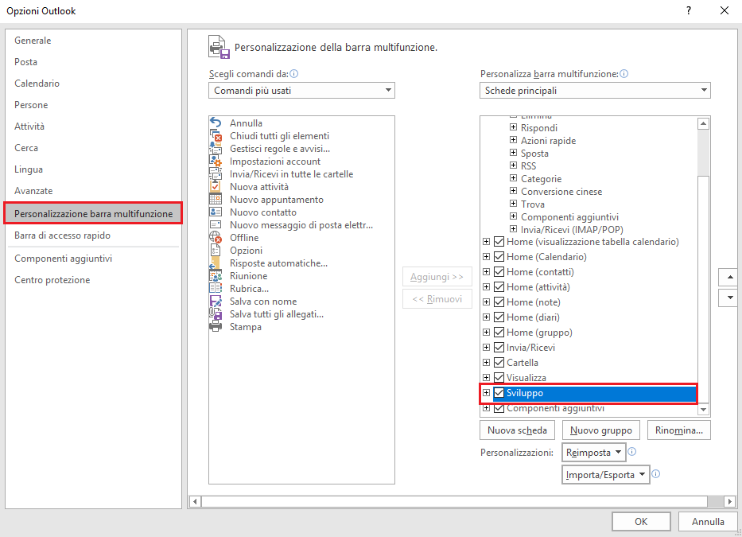The image size is (742, 537).
Task: Confirm with the OK button
Action: [x=641, y=521]
